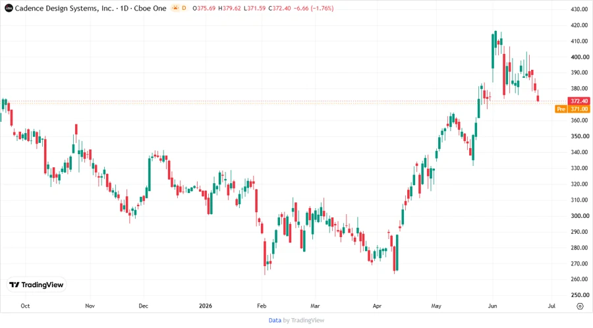Click the Oct label on time axis

25,306
